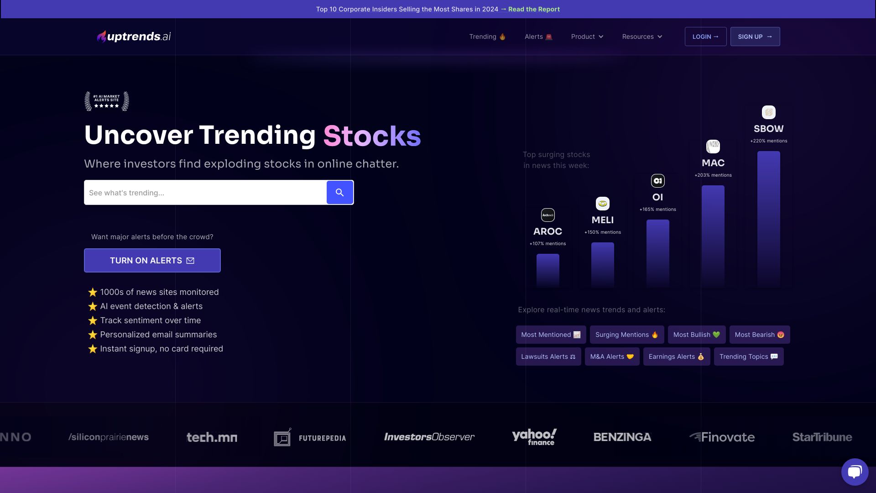Expand the Product dropdown menu
876x493 pixels.
coord(587,37)
